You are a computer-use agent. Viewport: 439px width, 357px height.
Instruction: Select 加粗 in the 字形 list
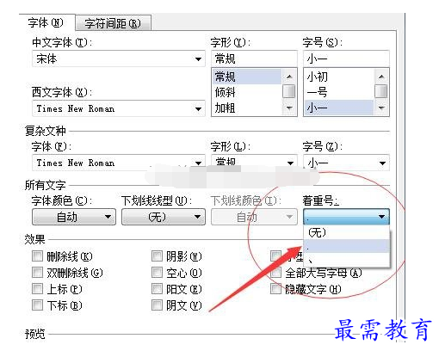click(x=247, y=108)
